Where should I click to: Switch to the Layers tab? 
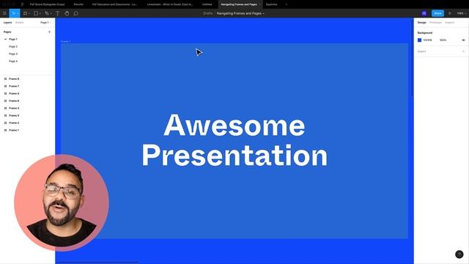[7, 23]
